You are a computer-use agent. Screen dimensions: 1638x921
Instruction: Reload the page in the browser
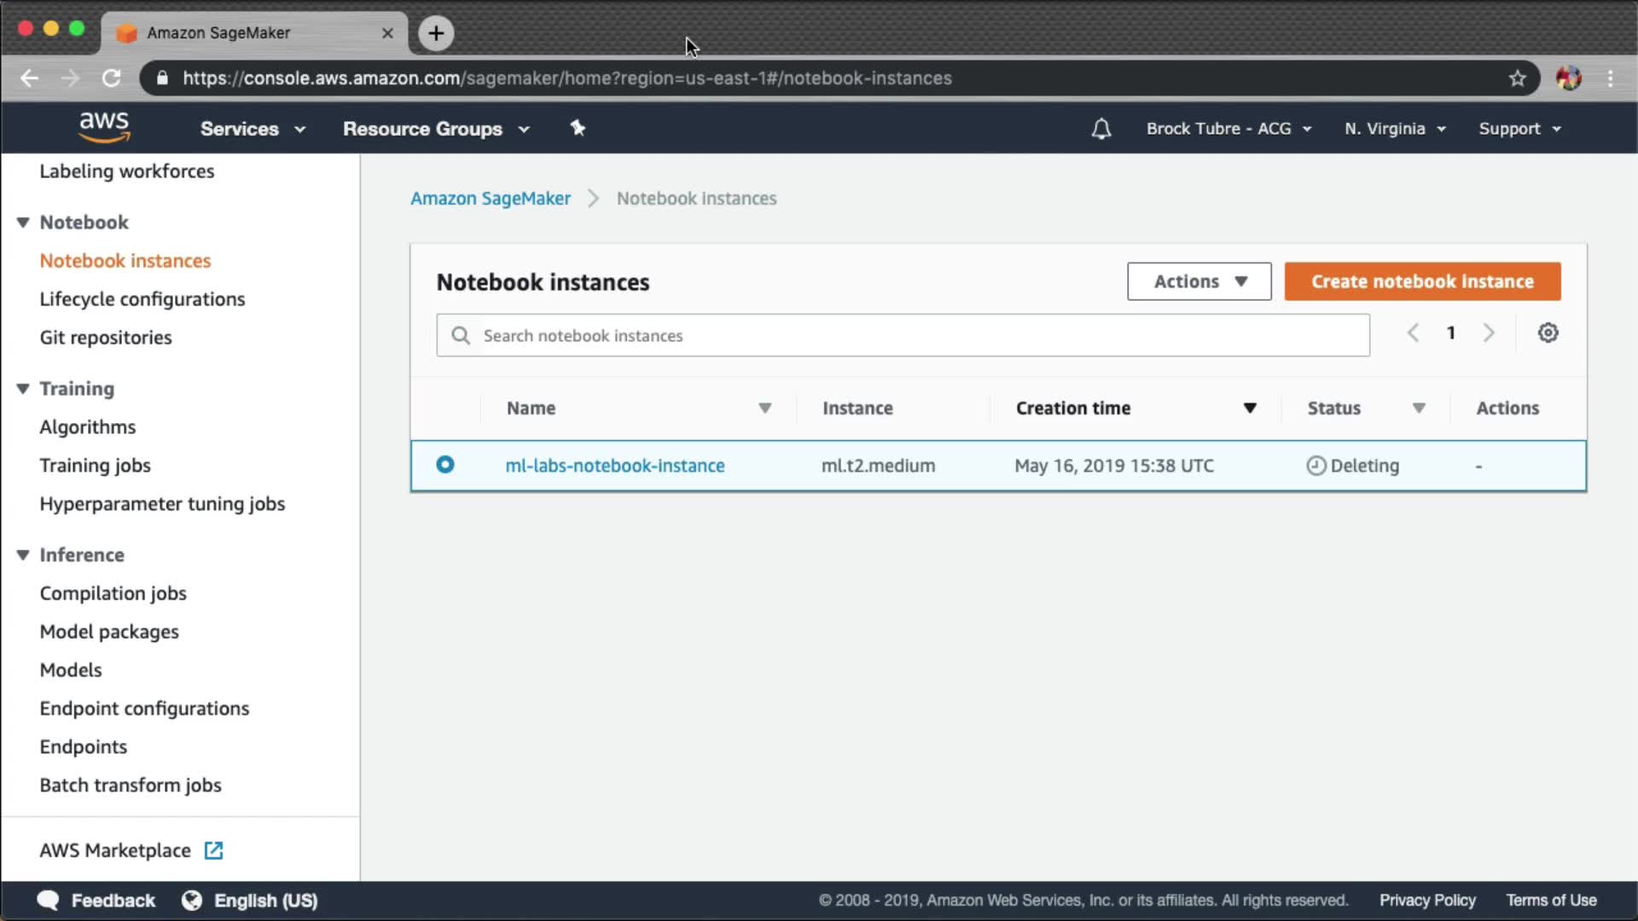(112, 78)
